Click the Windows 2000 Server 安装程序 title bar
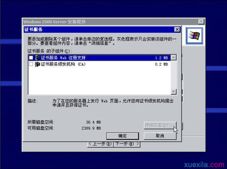 106,22
